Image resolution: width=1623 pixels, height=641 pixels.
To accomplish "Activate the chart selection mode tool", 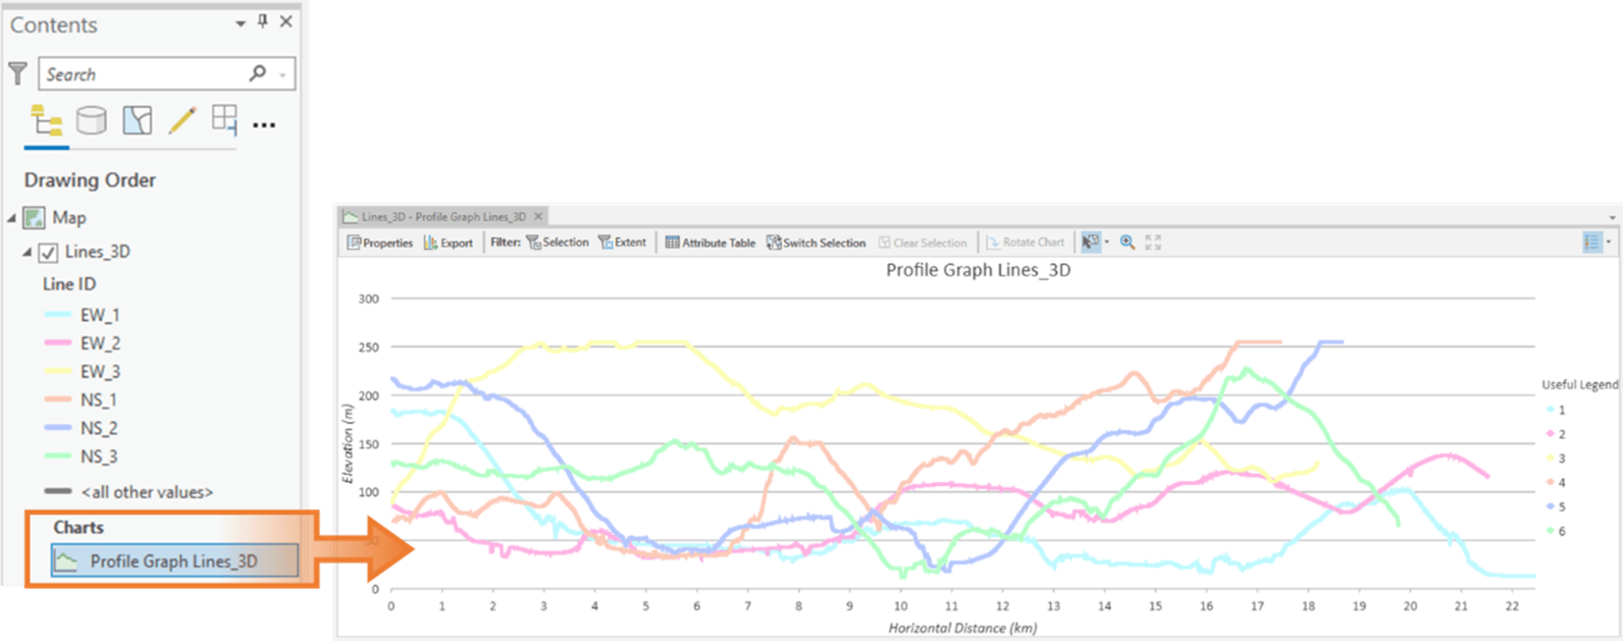I will 1090,242.
